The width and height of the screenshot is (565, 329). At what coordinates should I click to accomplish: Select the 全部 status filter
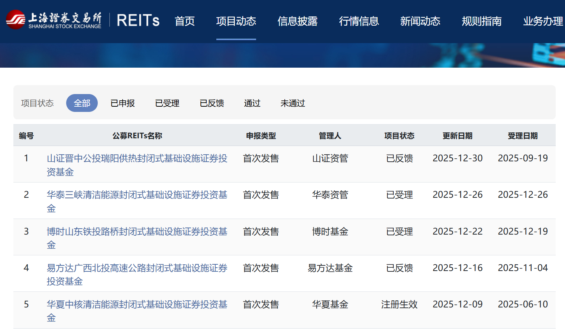[82, 103]
